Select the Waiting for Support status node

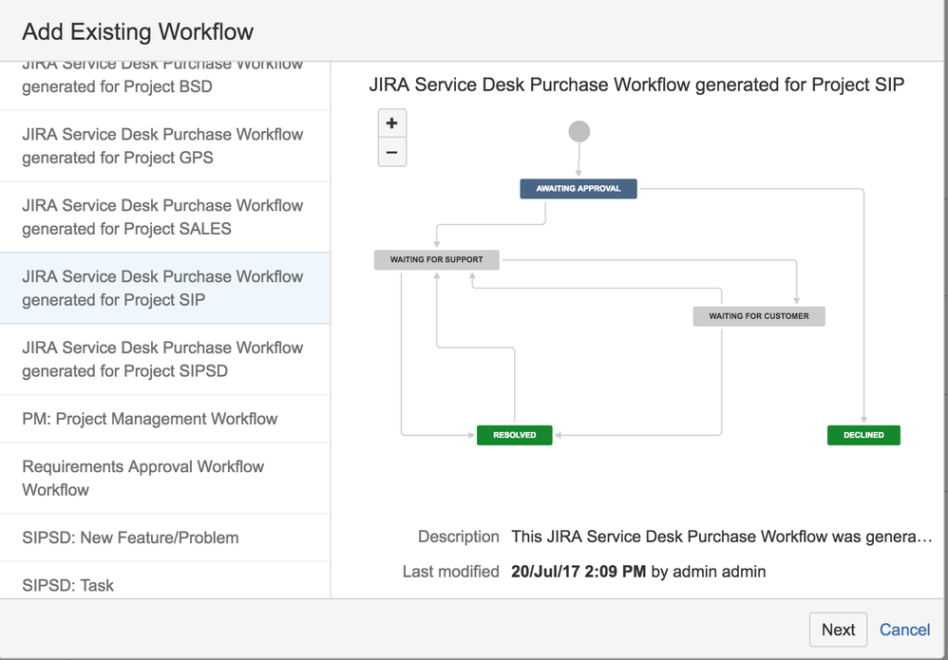point(437,260)
